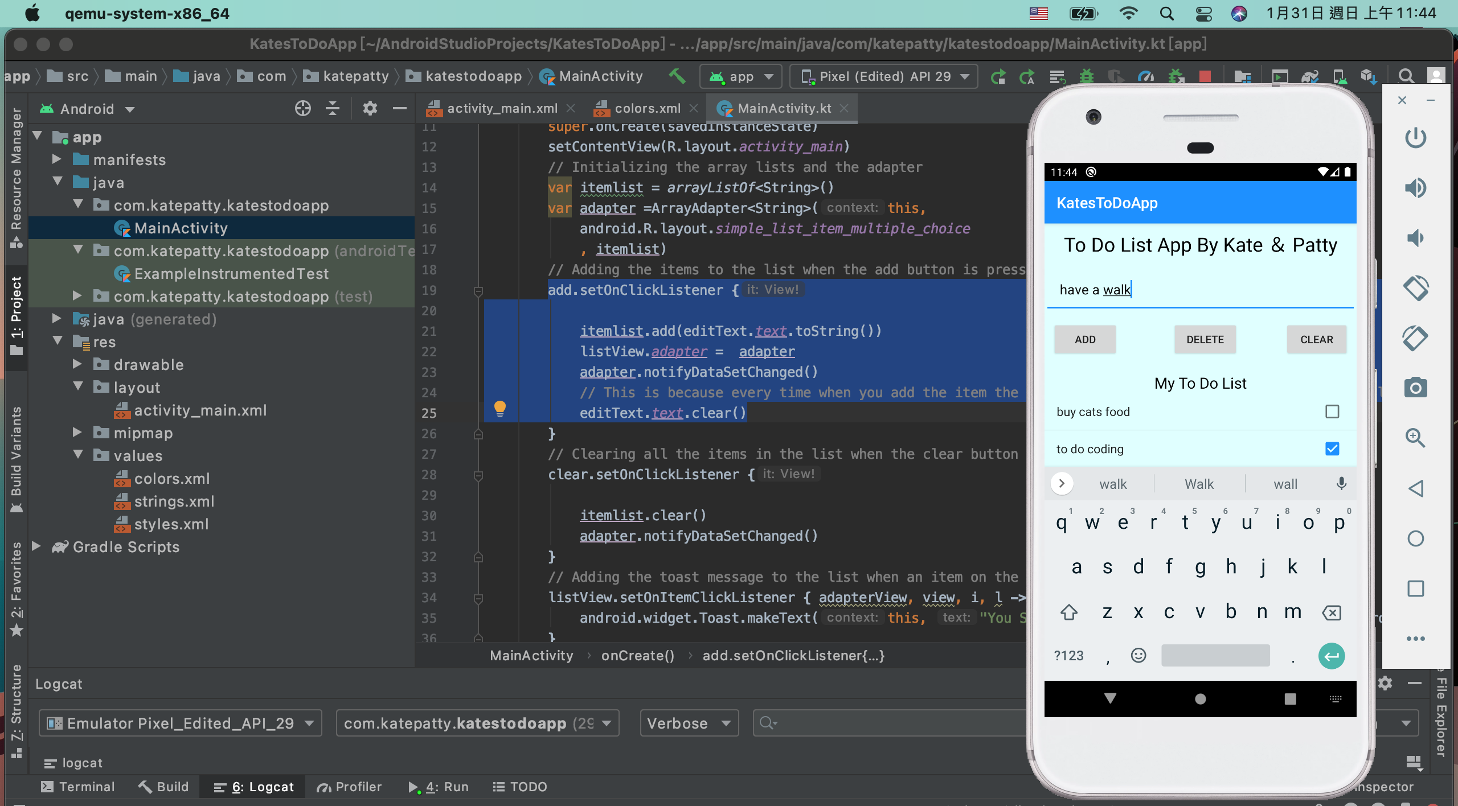Click the Stop run red square icon
This screenshot has height=806, width=1458.
pos(1205,76)
